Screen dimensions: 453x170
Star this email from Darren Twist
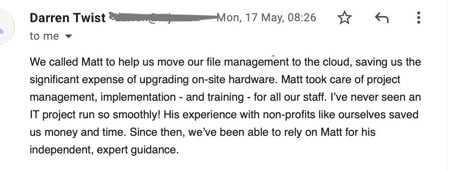pos(344,18)
